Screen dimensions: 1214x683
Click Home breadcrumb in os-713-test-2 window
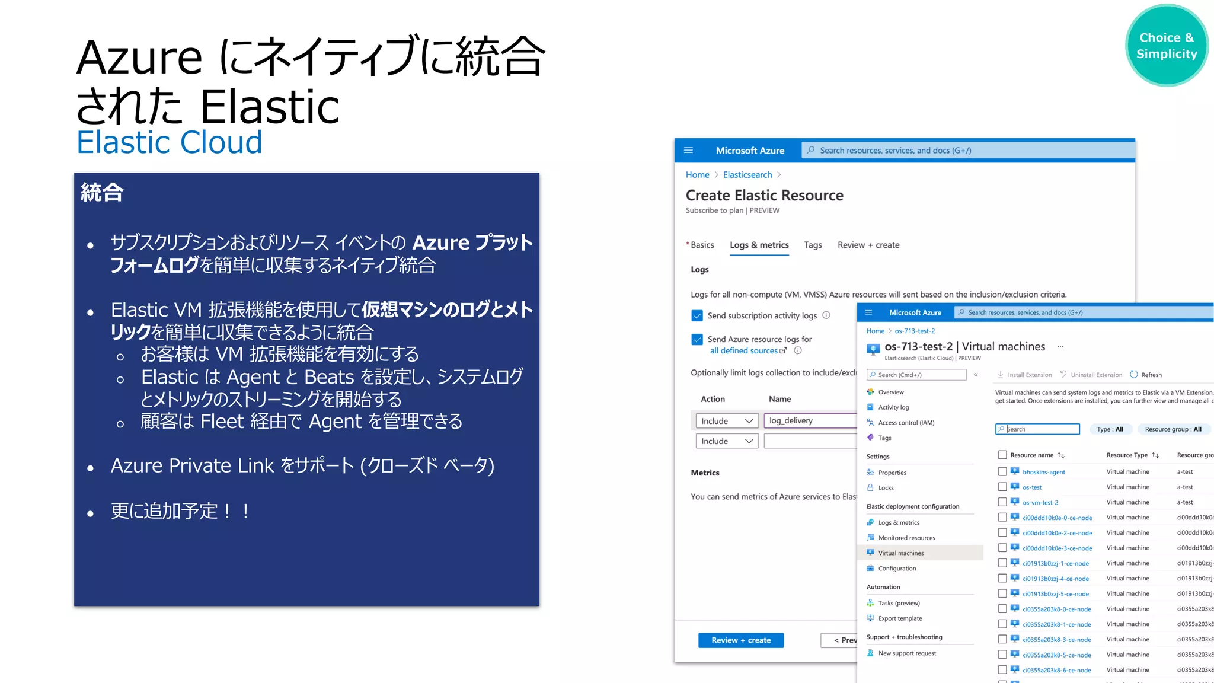876,331
